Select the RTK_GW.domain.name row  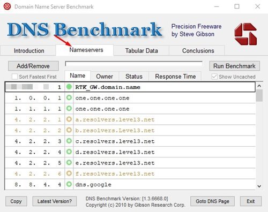130,87
